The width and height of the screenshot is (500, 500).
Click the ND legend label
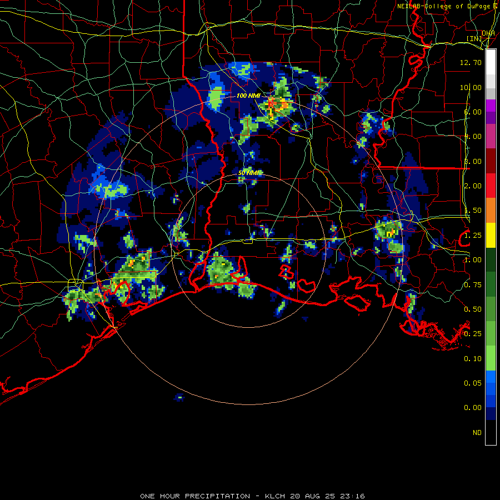tap(477, 433)
